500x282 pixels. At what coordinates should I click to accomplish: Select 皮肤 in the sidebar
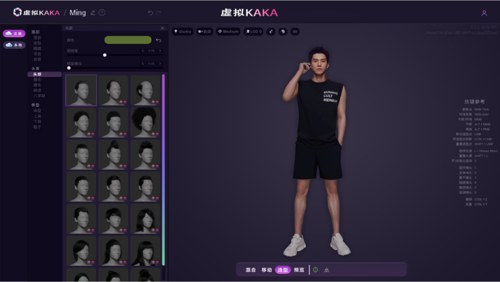[37, 43]
